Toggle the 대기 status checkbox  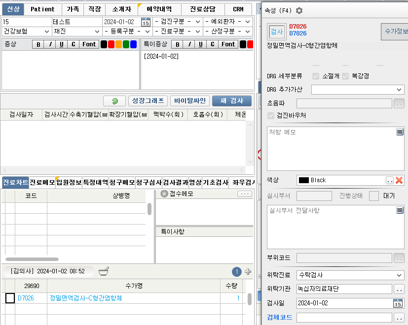[x=374, y=196]
